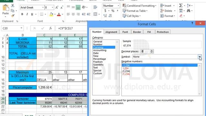Expand the Name Box dropdown arrow

(x=21, y=28)
